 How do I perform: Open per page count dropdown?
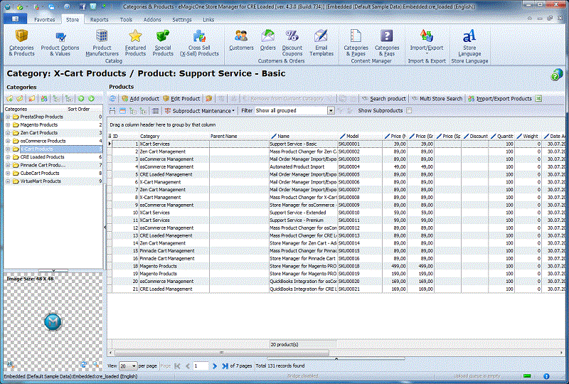point(134,366)
